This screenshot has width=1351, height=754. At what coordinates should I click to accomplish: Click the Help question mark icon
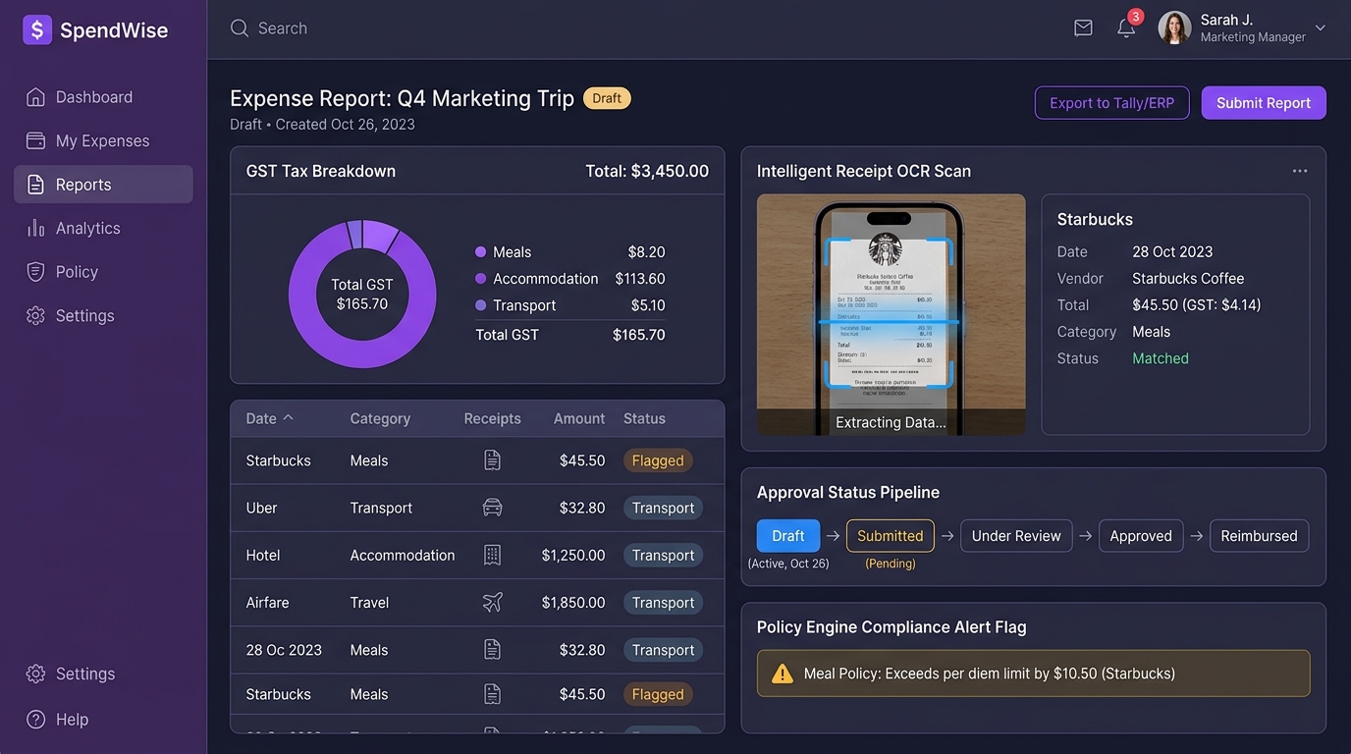tap(36, 720)
